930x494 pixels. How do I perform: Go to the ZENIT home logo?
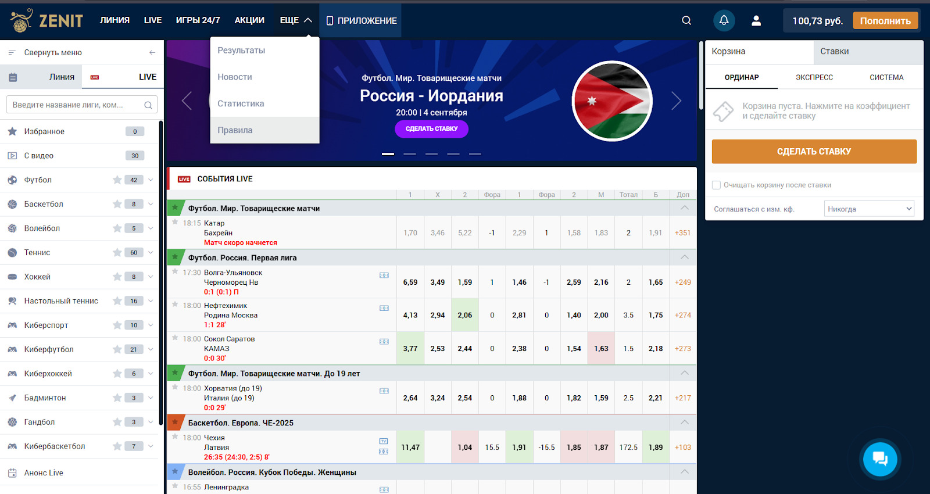(x=46, y=20)
